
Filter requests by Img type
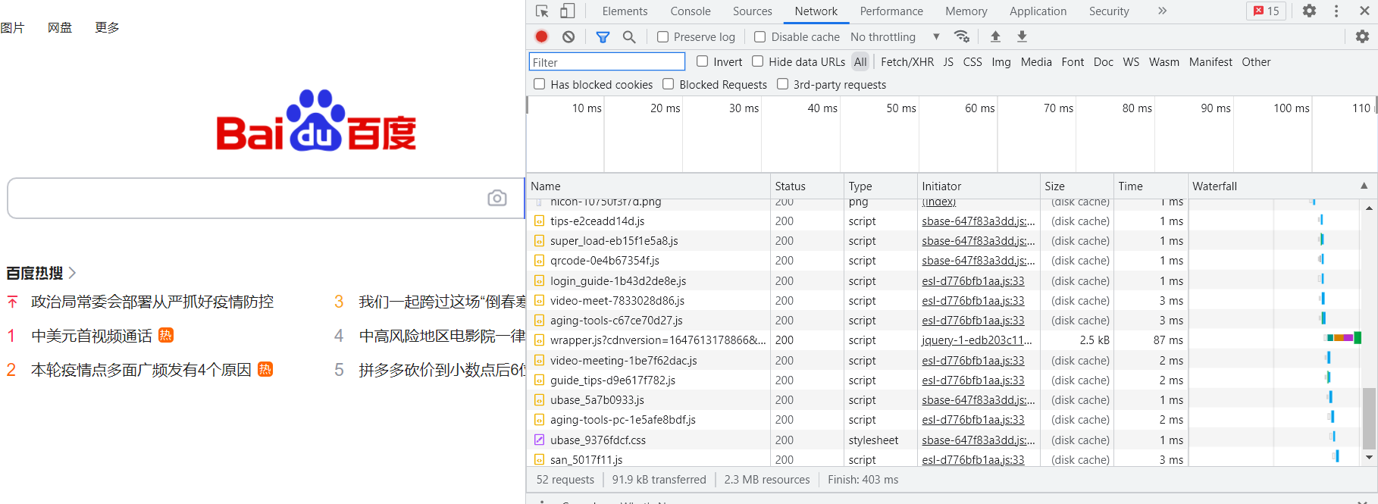[x=1001, y=62]
